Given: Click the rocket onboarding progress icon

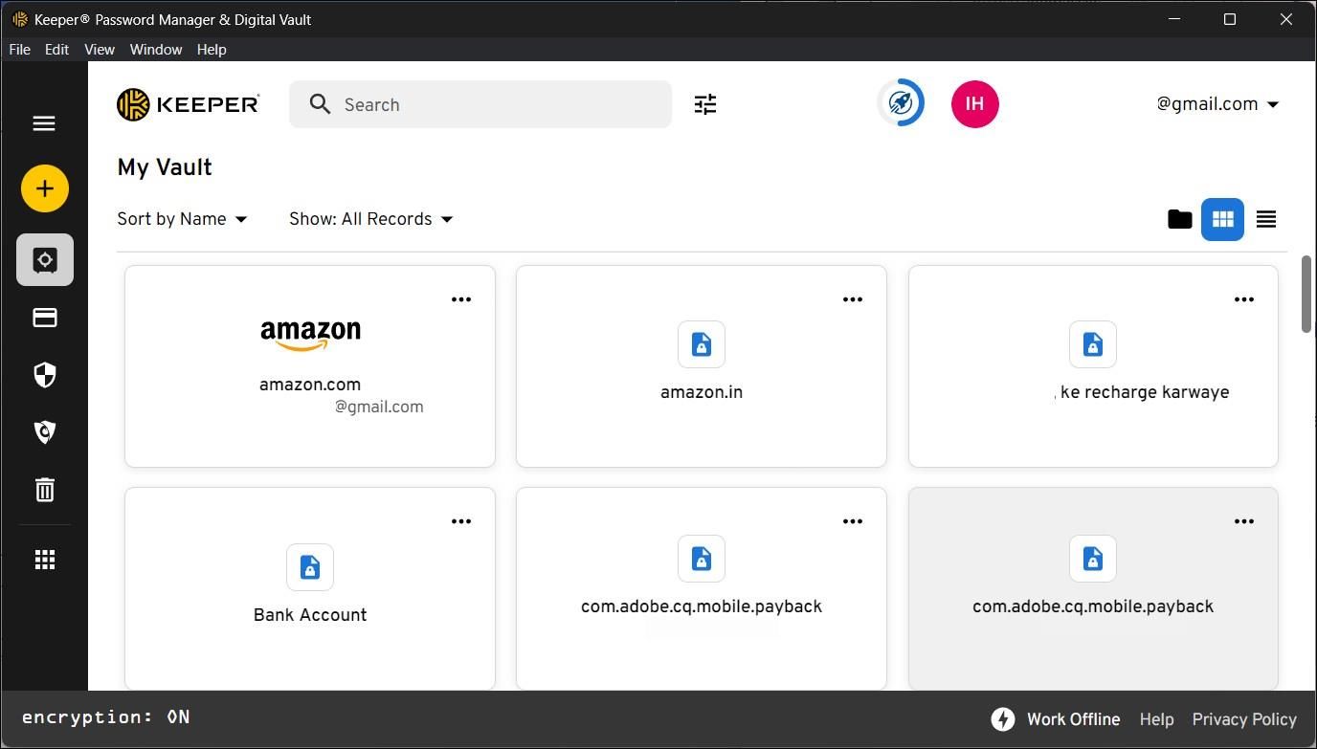Looking at the screenshot, I should point(901,103).
